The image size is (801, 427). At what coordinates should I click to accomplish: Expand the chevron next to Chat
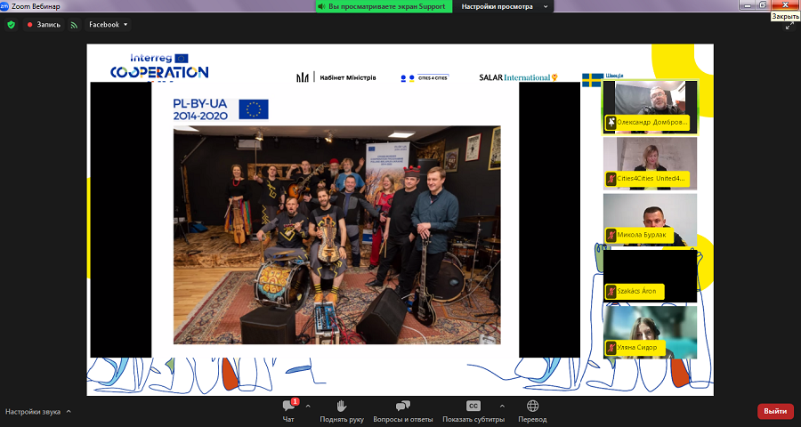click(308, 406)
